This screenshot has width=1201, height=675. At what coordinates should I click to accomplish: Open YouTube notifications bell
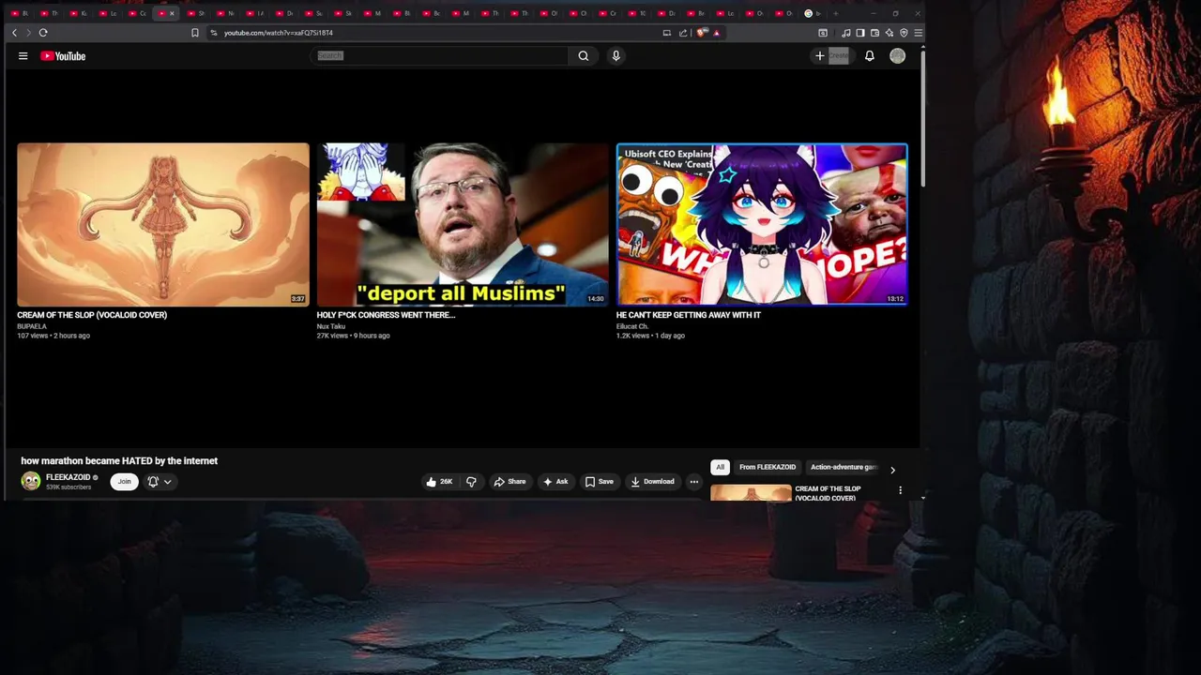(x=869, y=56)
